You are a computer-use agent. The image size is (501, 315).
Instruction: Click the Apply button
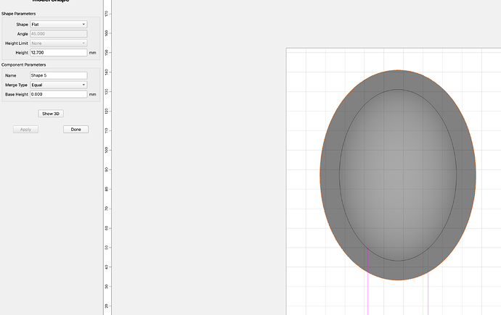pos(25,130)
